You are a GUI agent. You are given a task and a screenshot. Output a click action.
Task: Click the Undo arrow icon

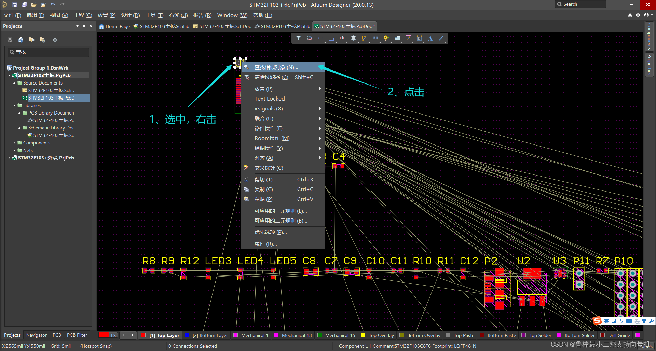pos(53,5)
